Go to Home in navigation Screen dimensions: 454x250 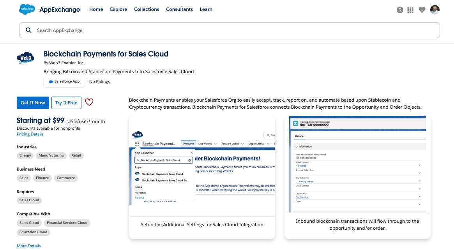click(96, 9)
